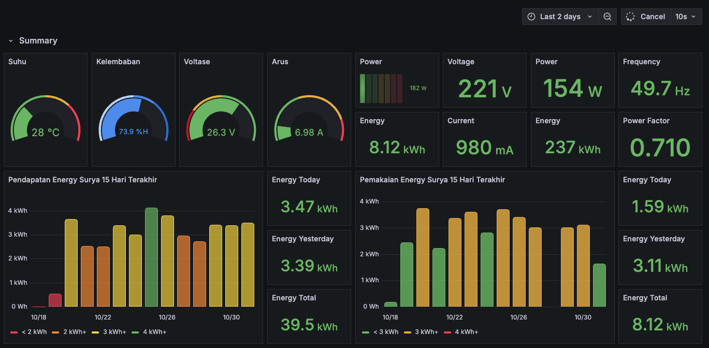Image resolution: width=709 pixels, height=348 pixels.
Task: Click the tallest green bar in Pendapatan chart
Action: click(151, 257)
